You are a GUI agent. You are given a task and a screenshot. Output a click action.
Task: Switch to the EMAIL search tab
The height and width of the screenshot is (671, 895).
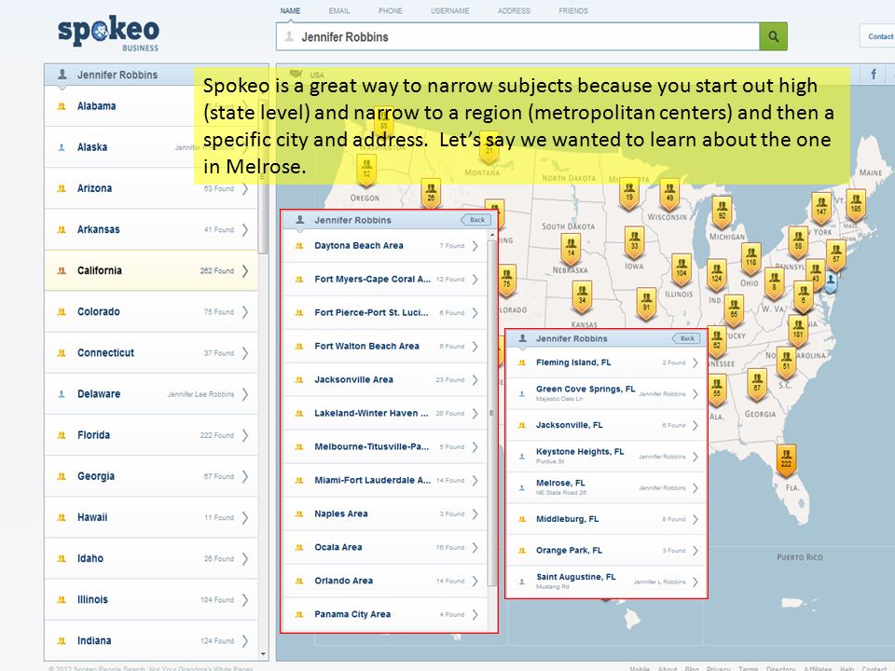[339, 11]
